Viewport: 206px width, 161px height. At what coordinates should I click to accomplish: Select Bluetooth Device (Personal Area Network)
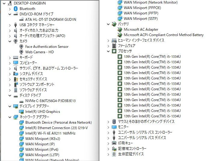pos(58,122)
